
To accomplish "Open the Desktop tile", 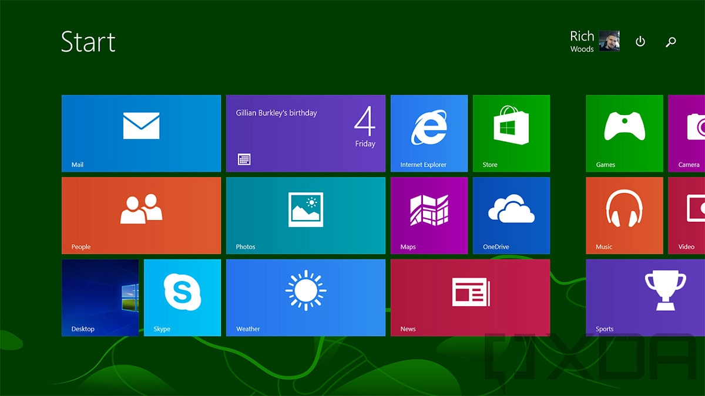I will tap(100, 297).
